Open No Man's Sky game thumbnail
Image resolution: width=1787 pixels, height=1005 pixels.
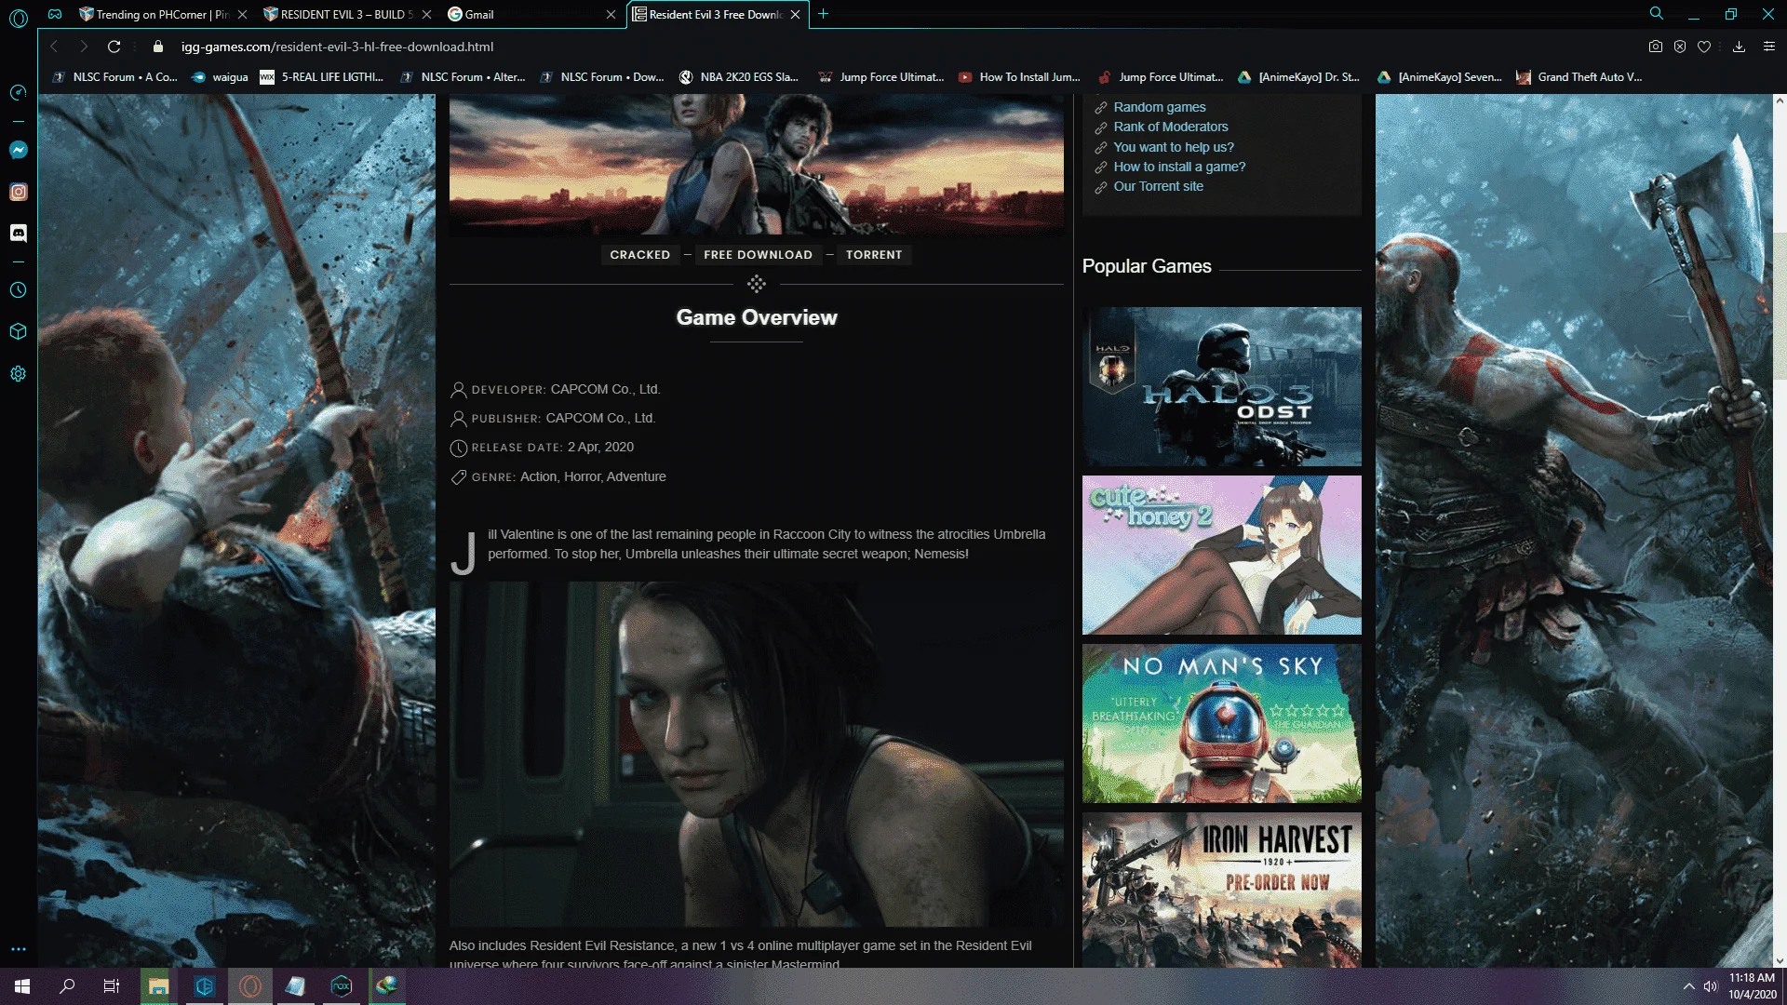1222,723
